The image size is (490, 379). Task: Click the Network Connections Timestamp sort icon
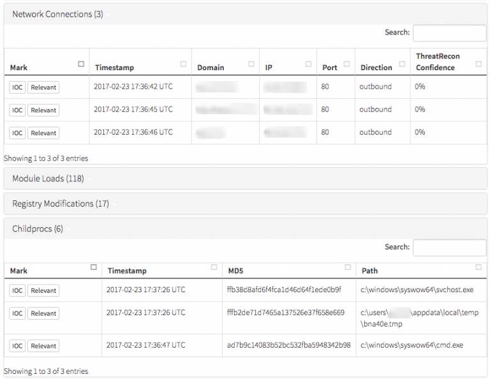point(184,64)
